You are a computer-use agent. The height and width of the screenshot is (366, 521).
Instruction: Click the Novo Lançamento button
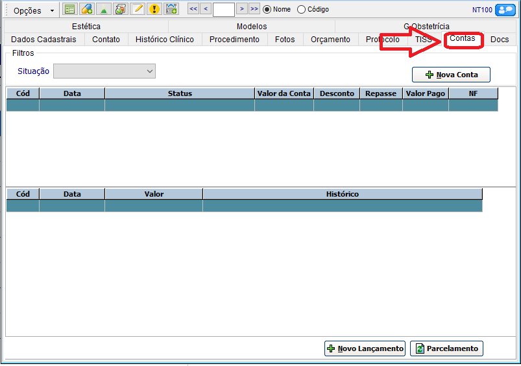pyautogui.click(x=365, y=348)
